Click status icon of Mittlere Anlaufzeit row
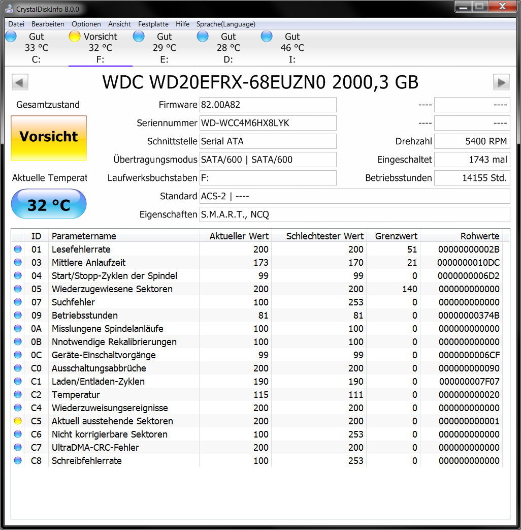521x530 pixels. [x=18, y=262]
